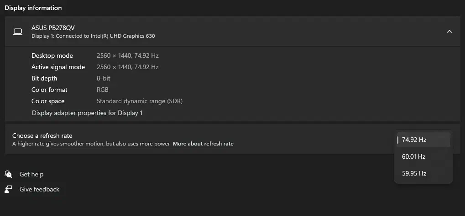Select the 74.92 Hz refresh rate
This screenshot has width=465, height=216.
pos(414,140)
